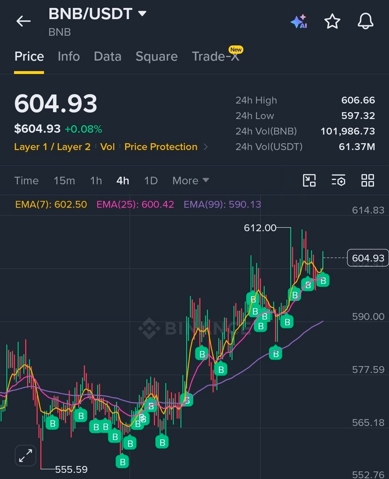Tap the 590.00 price axis label
Screen dimensions: 389x479
tap(368, 317)
